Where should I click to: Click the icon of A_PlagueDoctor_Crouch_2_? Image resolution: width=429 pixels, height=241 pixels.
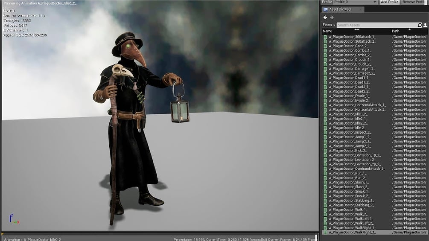click(x=325, y=64)
